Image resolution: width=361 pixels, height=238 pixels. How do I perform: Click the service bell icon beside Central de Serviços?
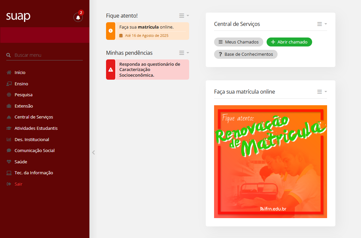(x=9, y=117)
